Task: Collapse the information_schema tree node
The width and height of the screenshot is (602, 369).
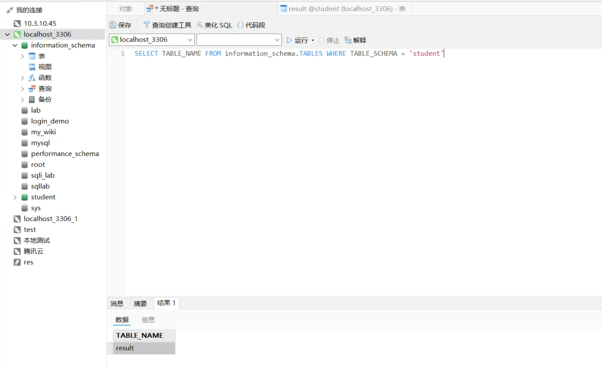Action: [15, 45]
